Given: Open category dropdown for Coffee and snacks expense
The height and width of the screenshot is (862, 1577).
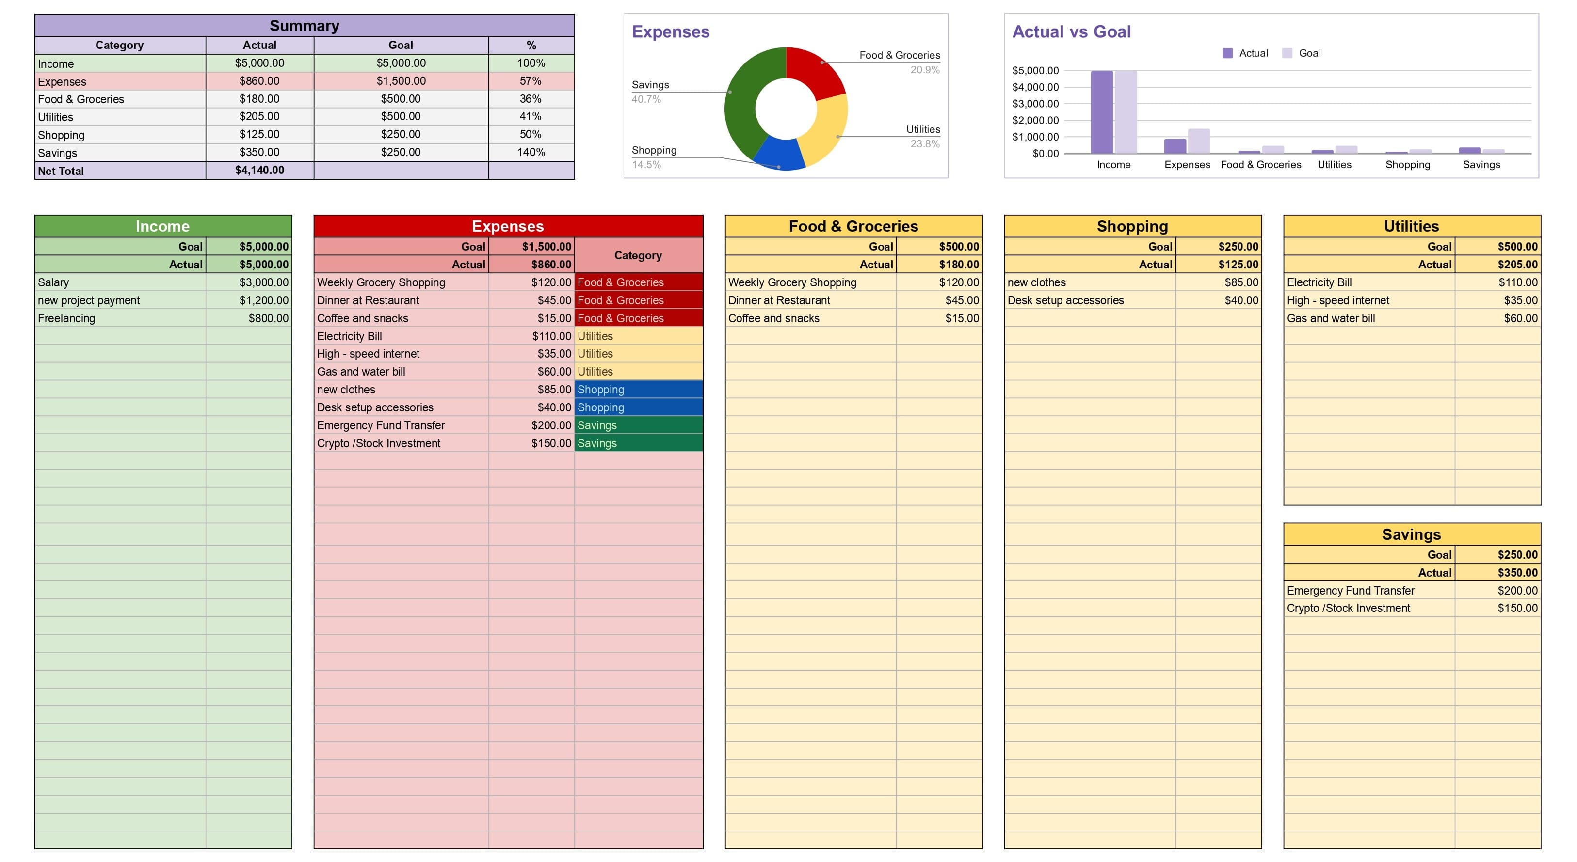Looking at the screenshot, I should pos(639,318).
